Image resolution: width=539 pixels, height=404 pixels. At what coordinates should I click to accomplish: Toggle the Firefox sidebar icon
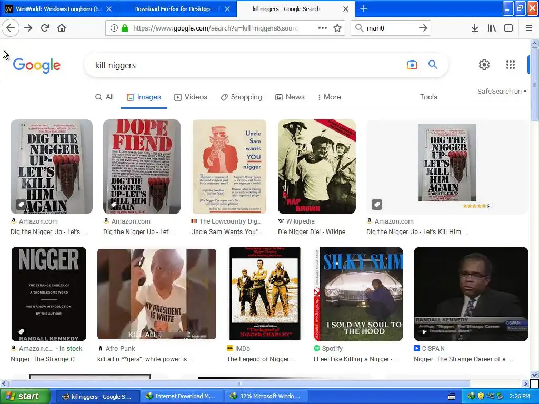click(508, 28)
